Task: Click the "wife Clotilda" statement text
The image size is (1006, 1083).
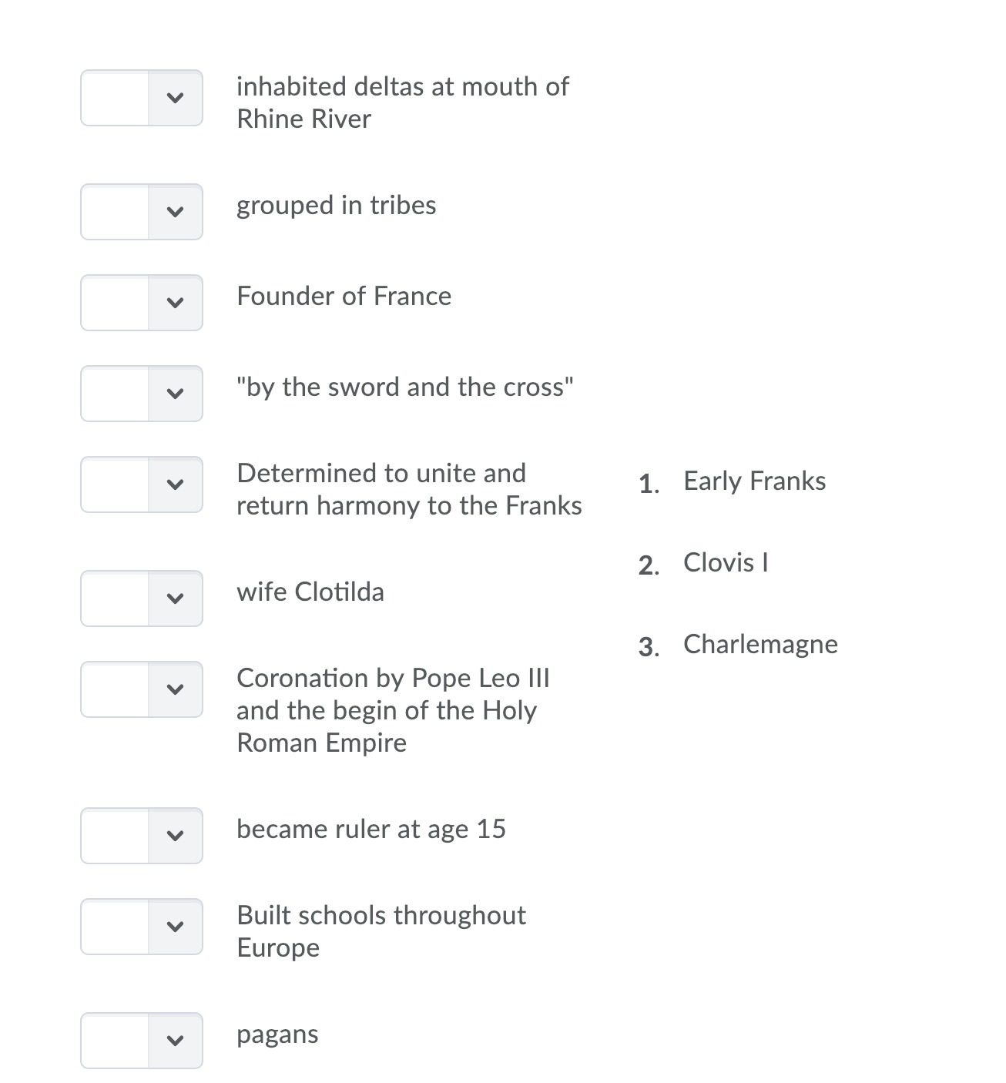Action: [310, 592]
